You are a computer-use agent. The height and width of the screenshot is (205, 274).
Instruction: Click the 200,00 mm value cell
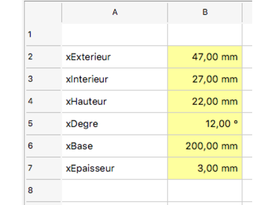205,146
